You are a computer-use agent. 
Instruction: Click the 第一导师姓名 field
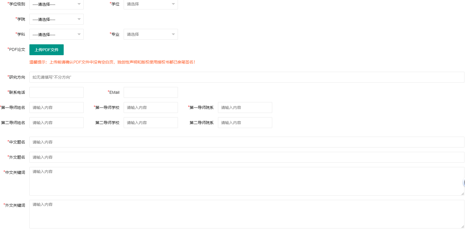56,107
